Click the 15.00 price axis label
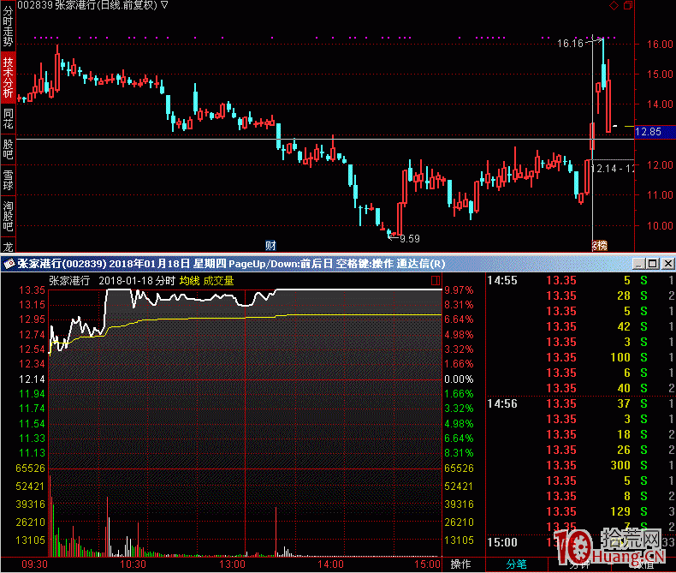Viewport: 676px width, 573px height. tap(660, 75)
